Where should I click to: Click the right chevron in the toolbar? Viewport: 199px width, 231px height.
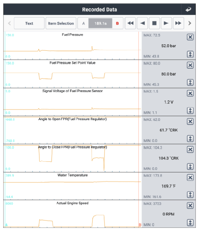pos(190,23)
